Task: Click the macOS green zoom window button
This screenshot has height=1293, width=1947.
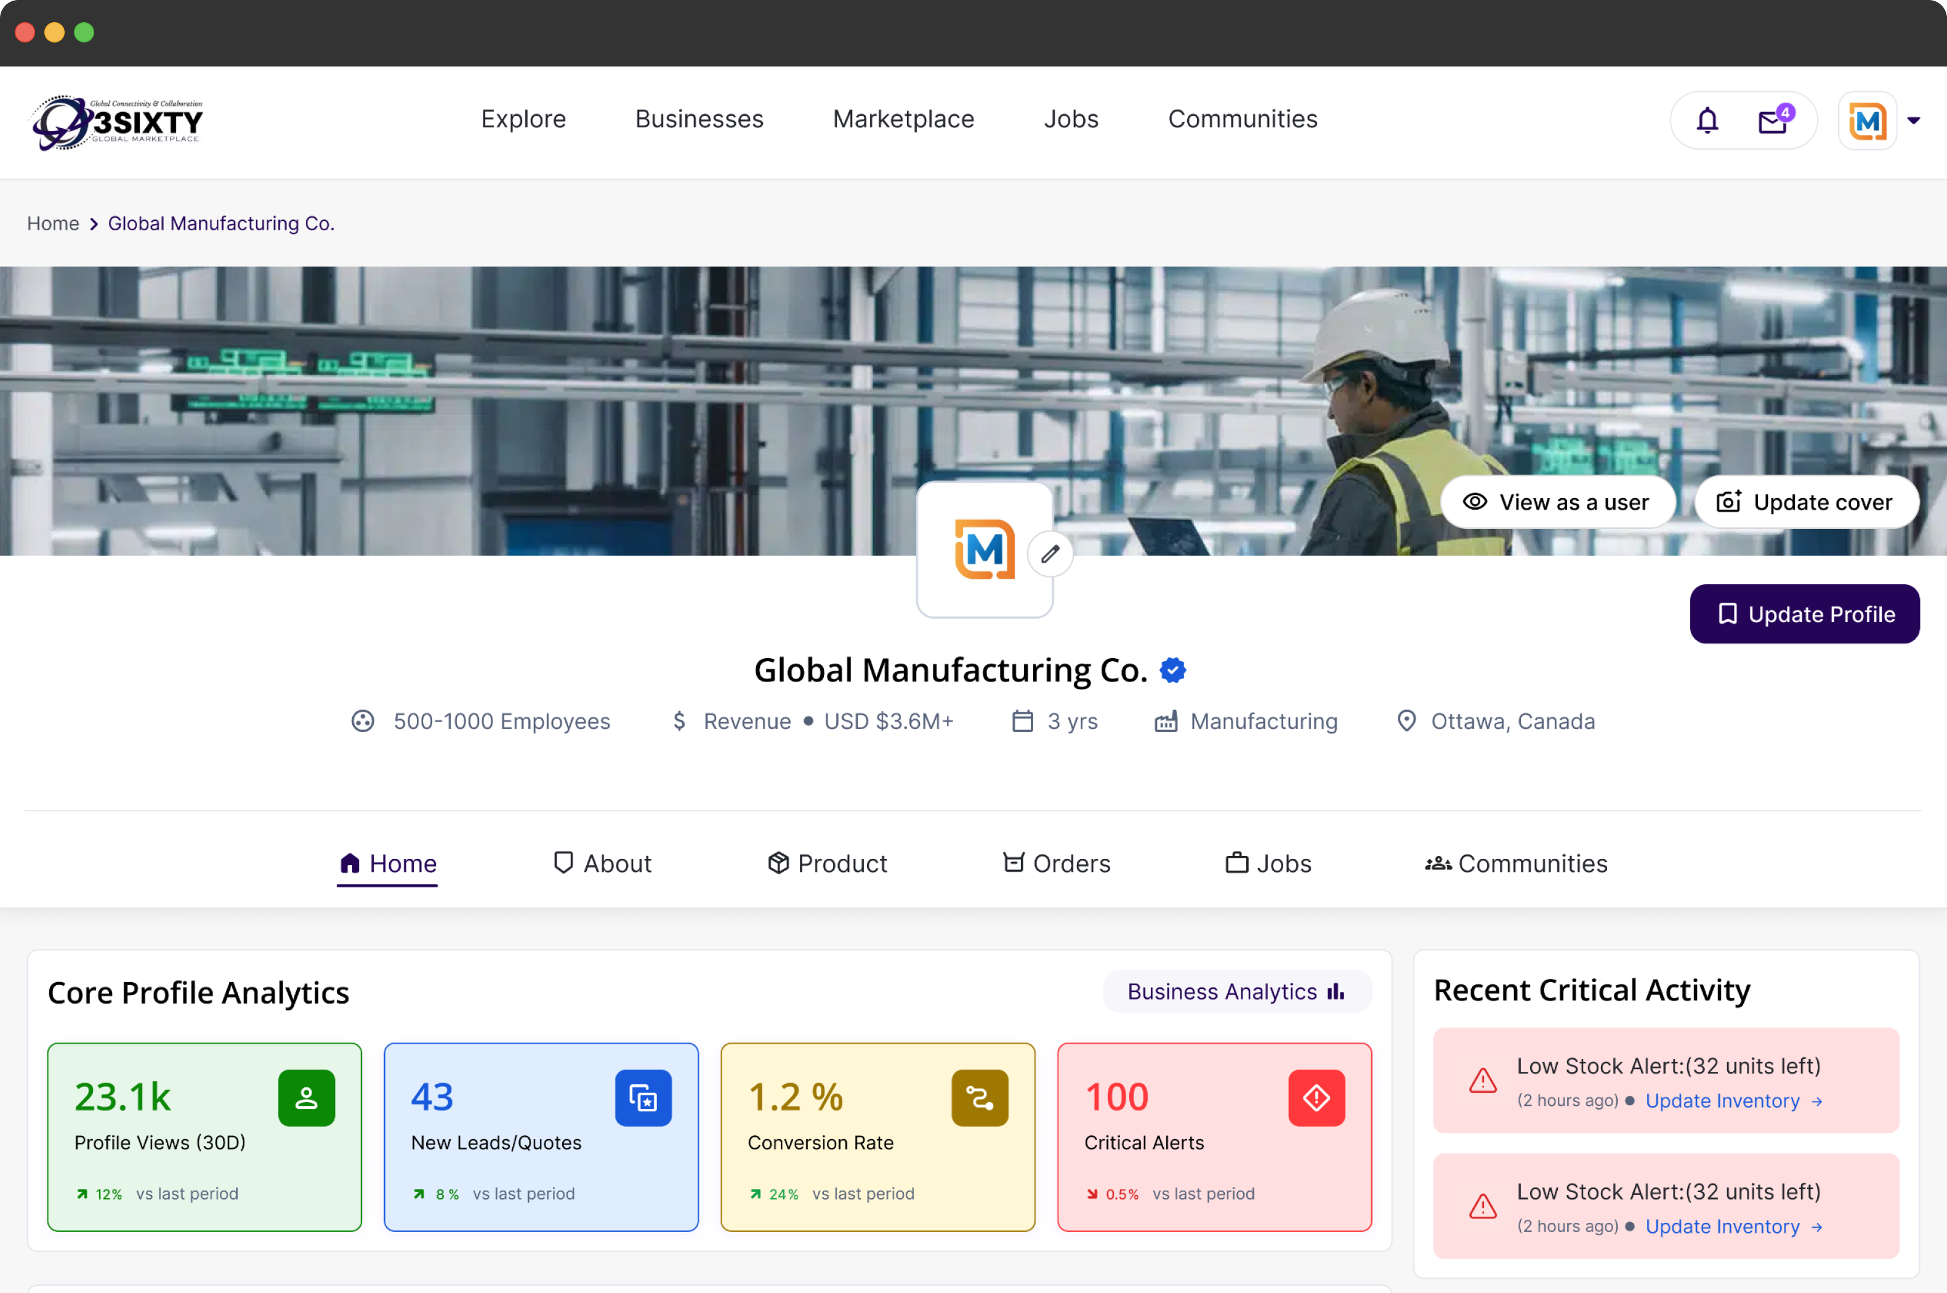Action: 84,32
